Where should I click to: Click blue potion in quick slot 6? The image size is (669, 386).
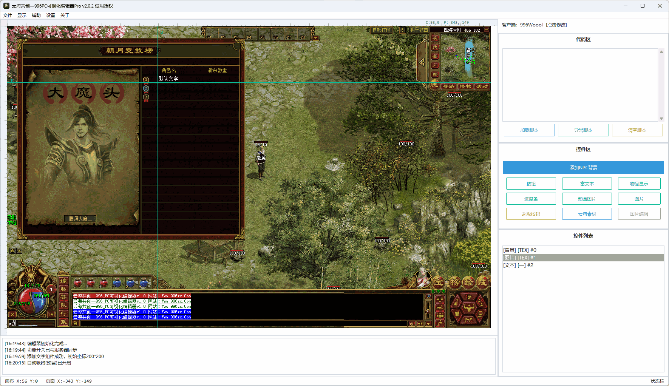[x=144, y=283]
